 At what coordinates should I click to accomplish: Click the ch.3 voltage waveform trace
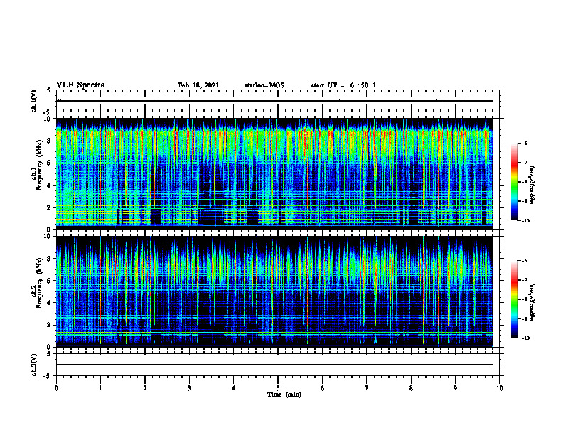[274, 365]
